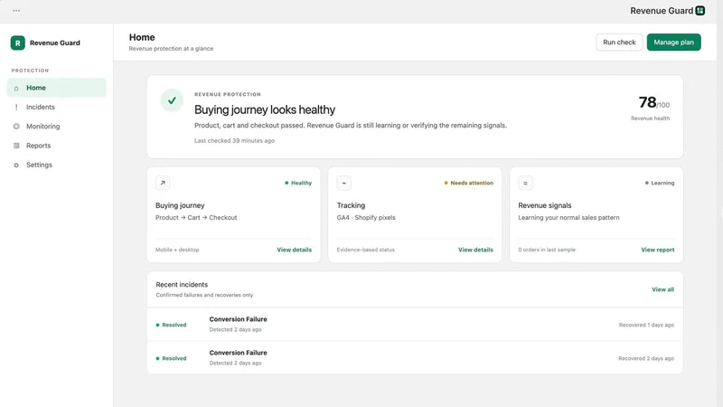Click the Buying journey looks healthy heading

pos(265,109)
